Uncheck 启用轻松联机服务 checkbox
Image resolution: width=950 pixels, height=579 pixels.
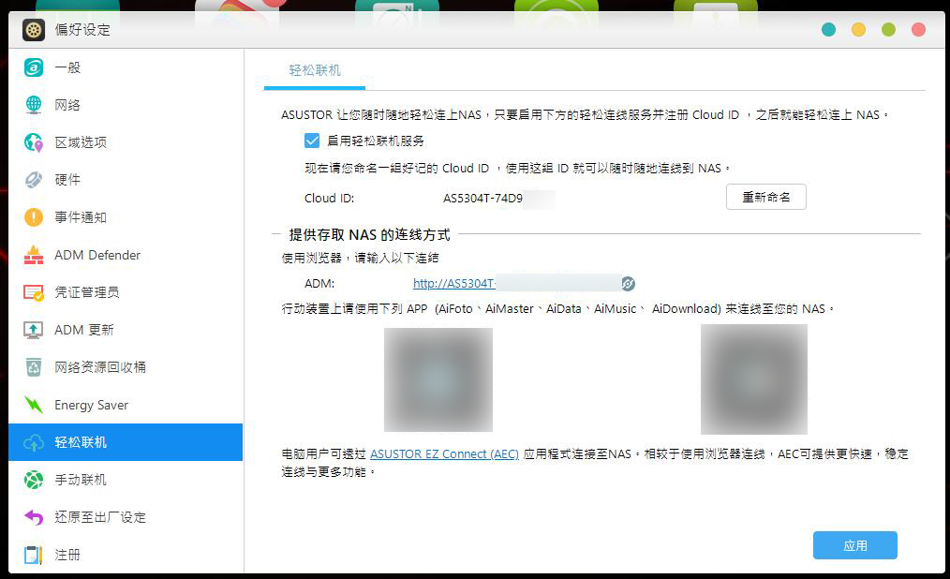click(312, 141)
